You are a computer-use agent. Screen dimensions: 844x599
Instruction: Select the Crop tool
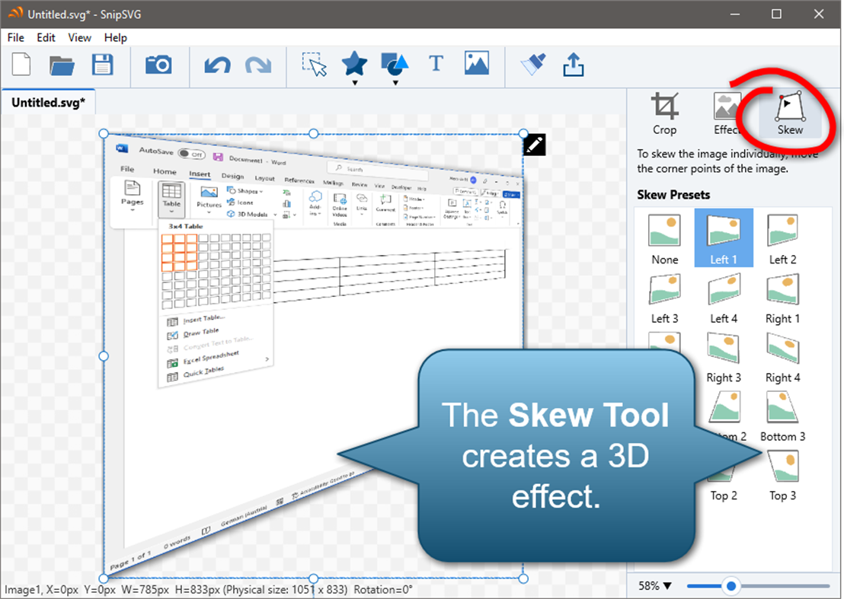coord(664,113)
